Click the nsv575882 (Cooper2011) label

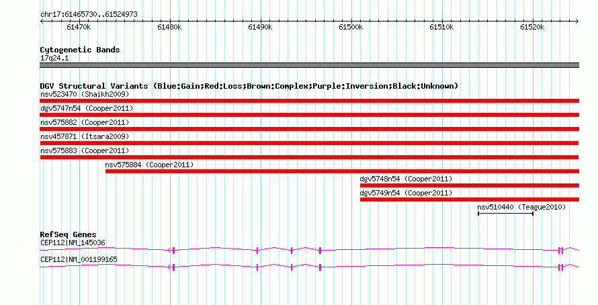(85, 122)
